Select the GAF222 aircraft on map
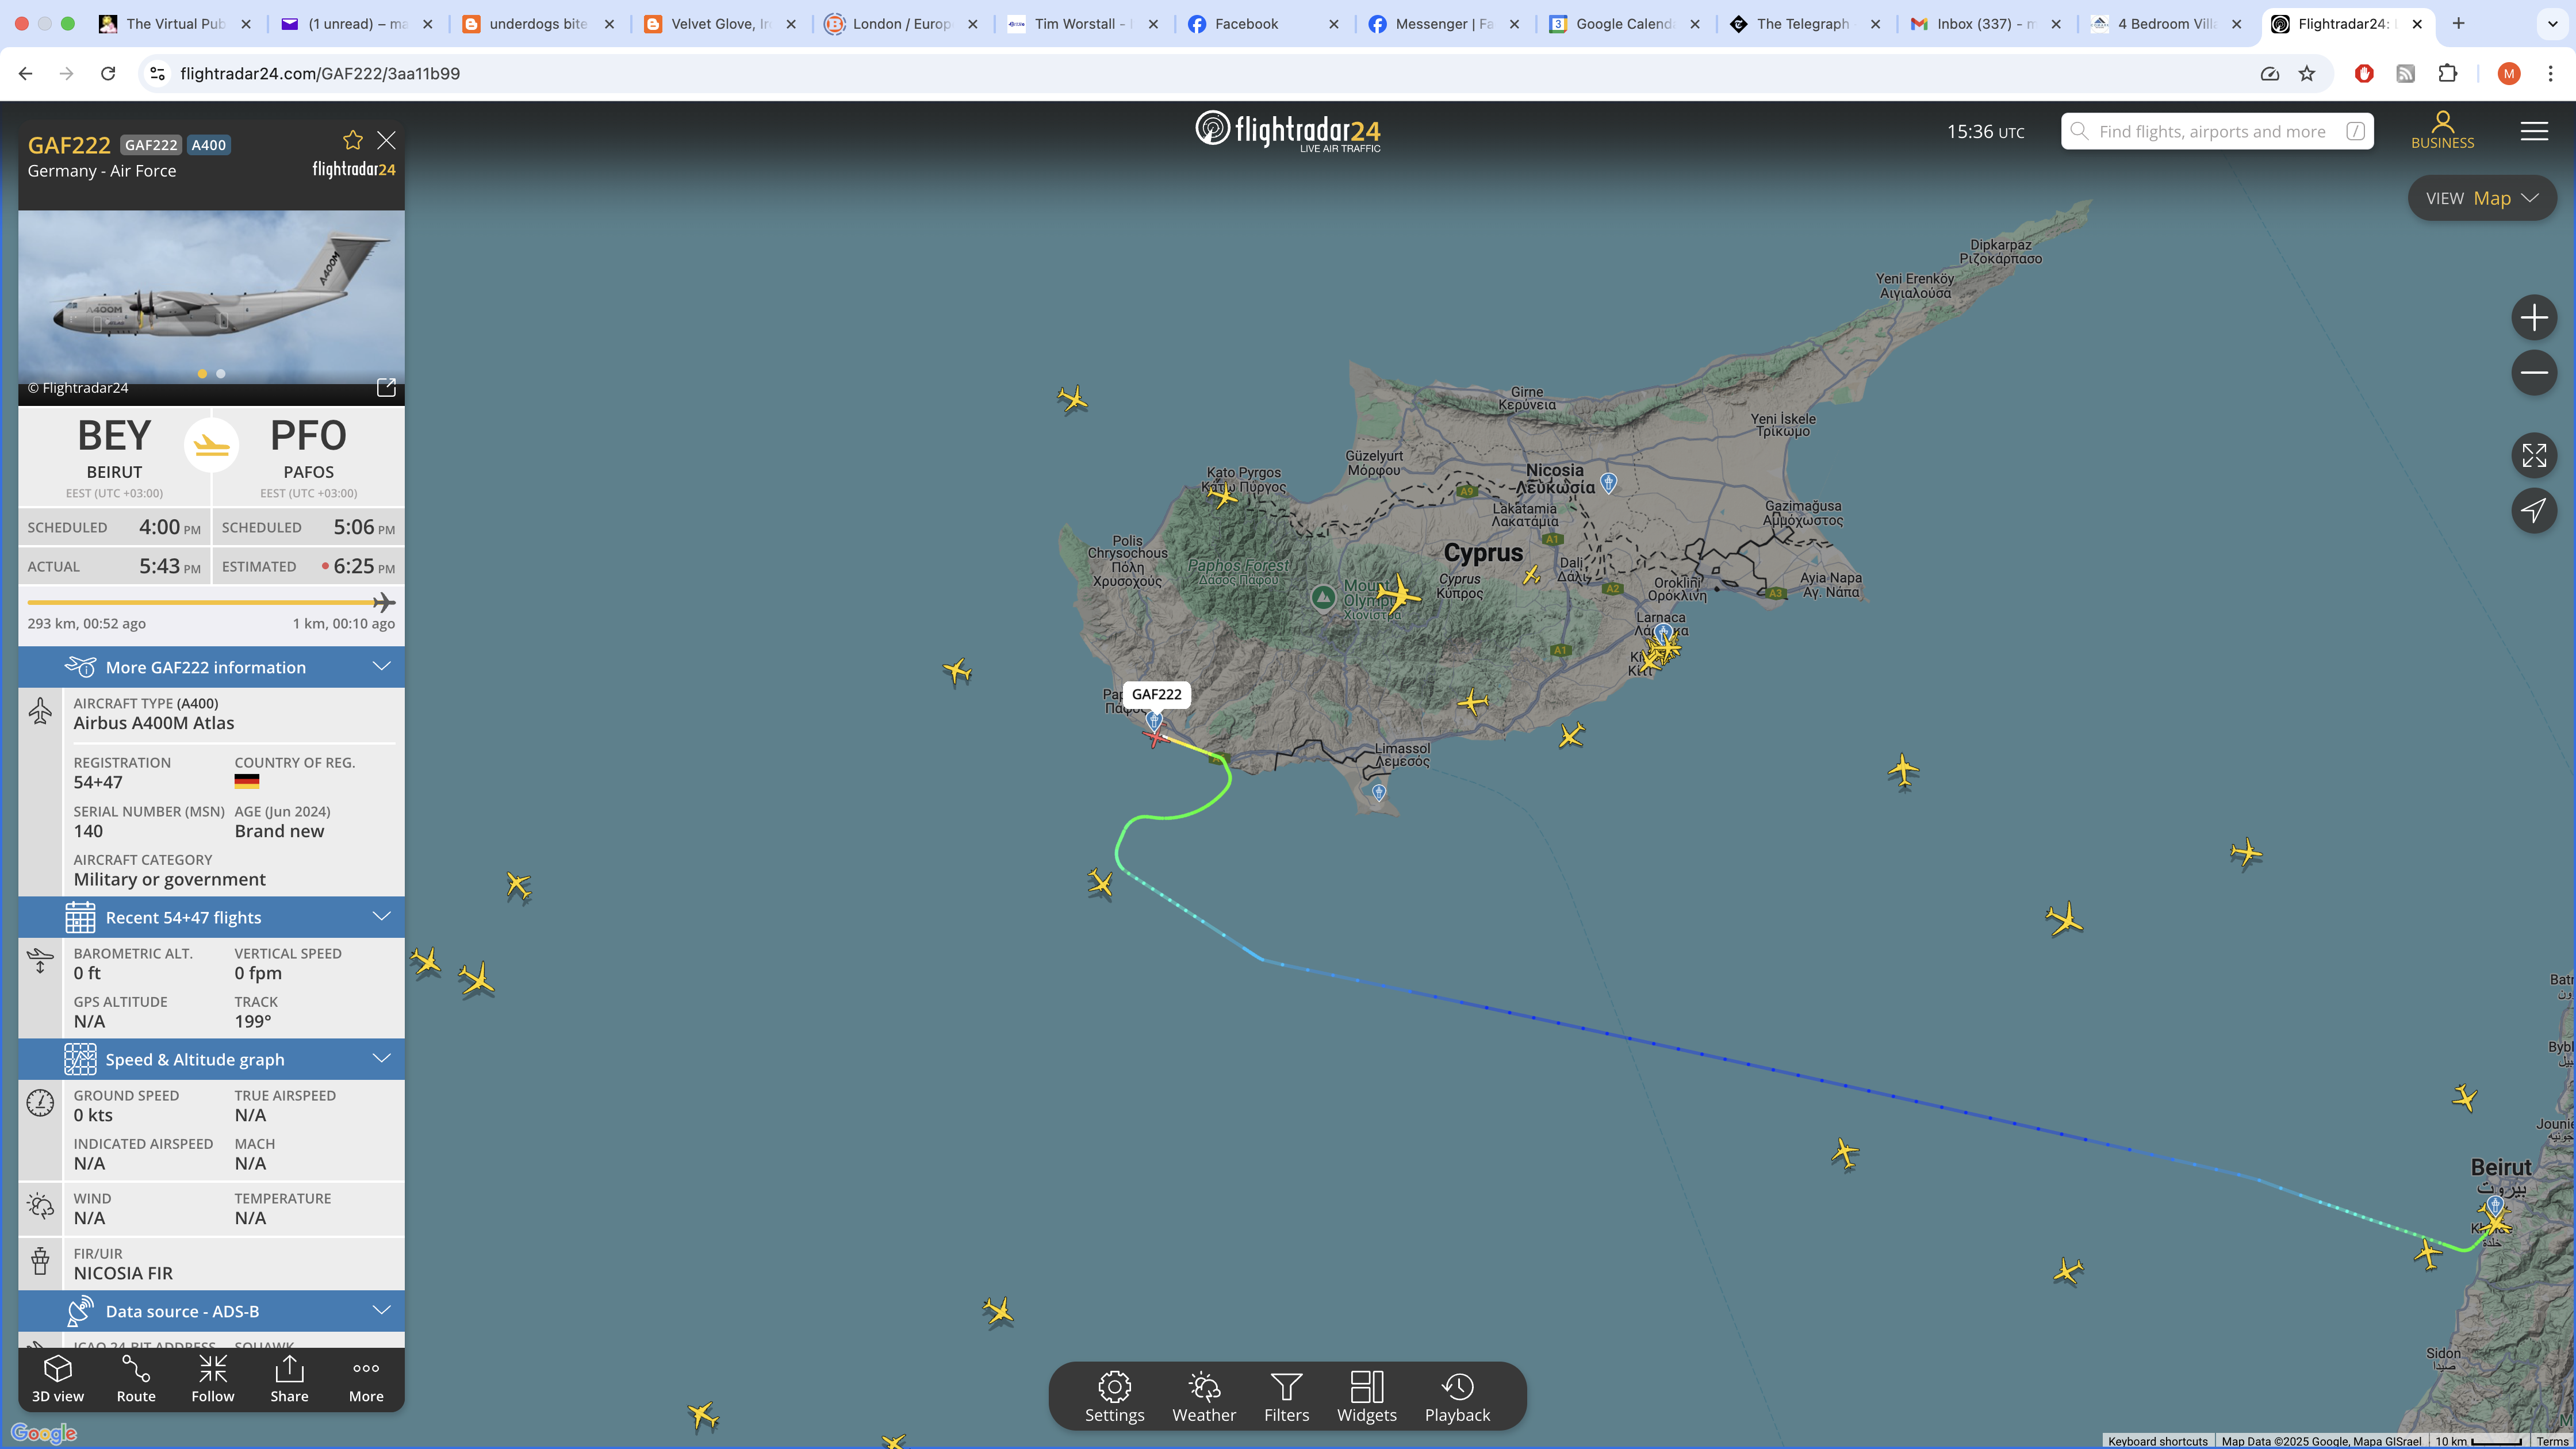The image size is (2576, 1449). (1155, 738)
